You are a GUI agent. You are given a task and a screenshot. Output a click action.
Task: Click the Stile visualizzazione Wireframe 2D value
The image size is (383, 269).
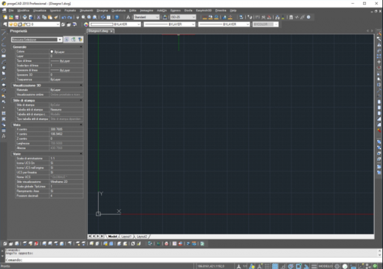click(x=66, y=182)
